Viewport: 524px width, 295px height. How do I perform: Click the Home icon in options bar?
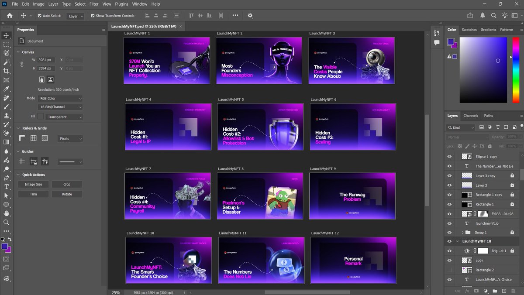pos(10,15)
